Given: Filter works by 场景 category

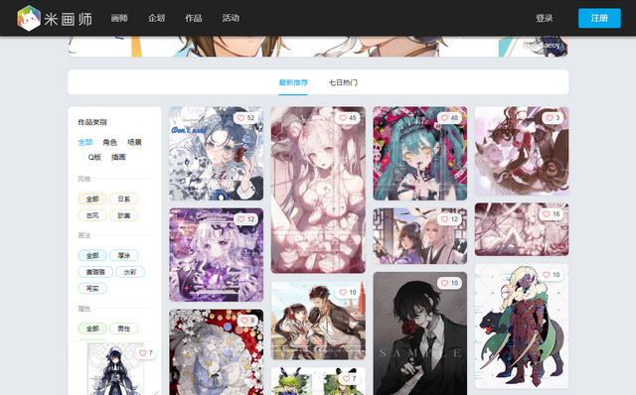Looking at the screenshot, I should point(134,142).
